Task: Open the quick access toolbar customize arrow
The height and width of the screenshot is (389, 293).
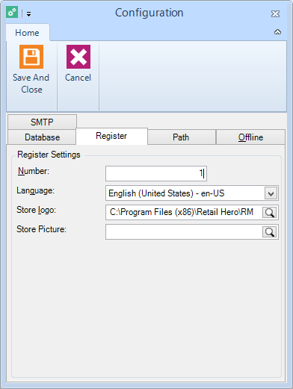Action: [x=28, y=14]
